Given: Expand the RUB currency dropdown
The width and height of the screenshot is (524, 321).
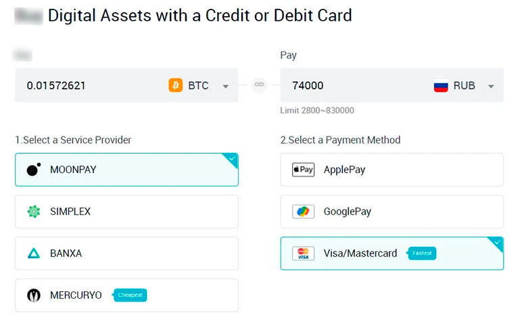Looking at the screenshot, I should pos(491,87).
